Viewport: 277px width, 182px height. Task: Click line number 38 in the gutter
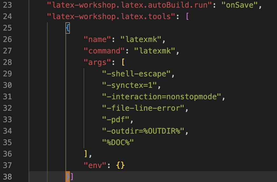[7, 177]
